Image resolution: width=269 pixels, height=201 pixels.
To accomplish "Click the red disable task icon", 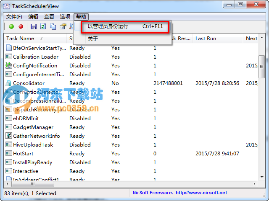I will [x=21, y=26].
